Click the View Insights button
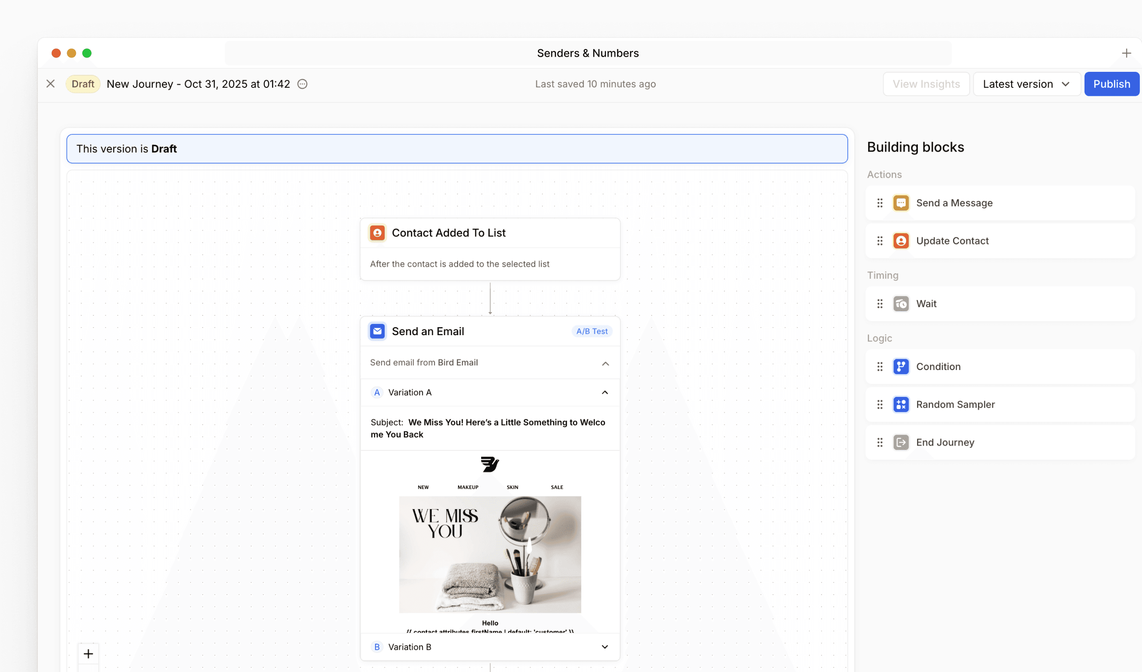The image size is (1142, 672). (x=926, y=84)
